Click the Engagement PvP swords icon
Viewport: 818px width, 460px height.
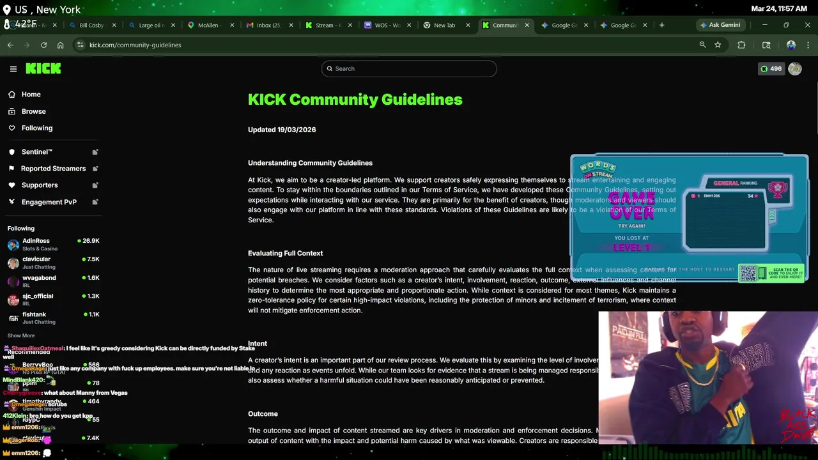[x=12, y=202]
